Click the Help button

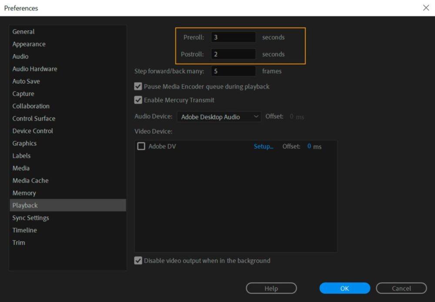(271, 288)
